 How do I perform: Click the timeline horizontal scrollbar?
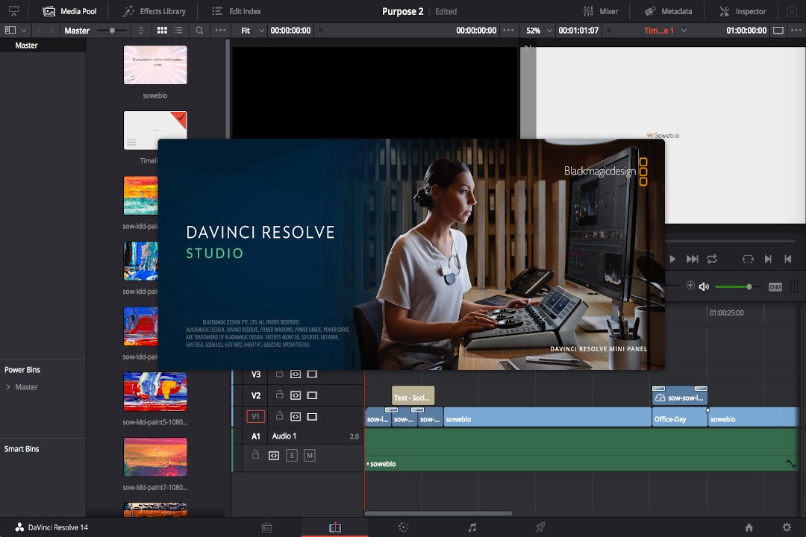click(438, 513)
